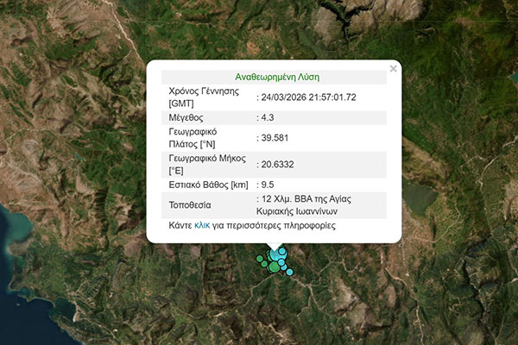Click the 'Τοποθεσία' row label
The image size is (518, 345).
(192, 205)
